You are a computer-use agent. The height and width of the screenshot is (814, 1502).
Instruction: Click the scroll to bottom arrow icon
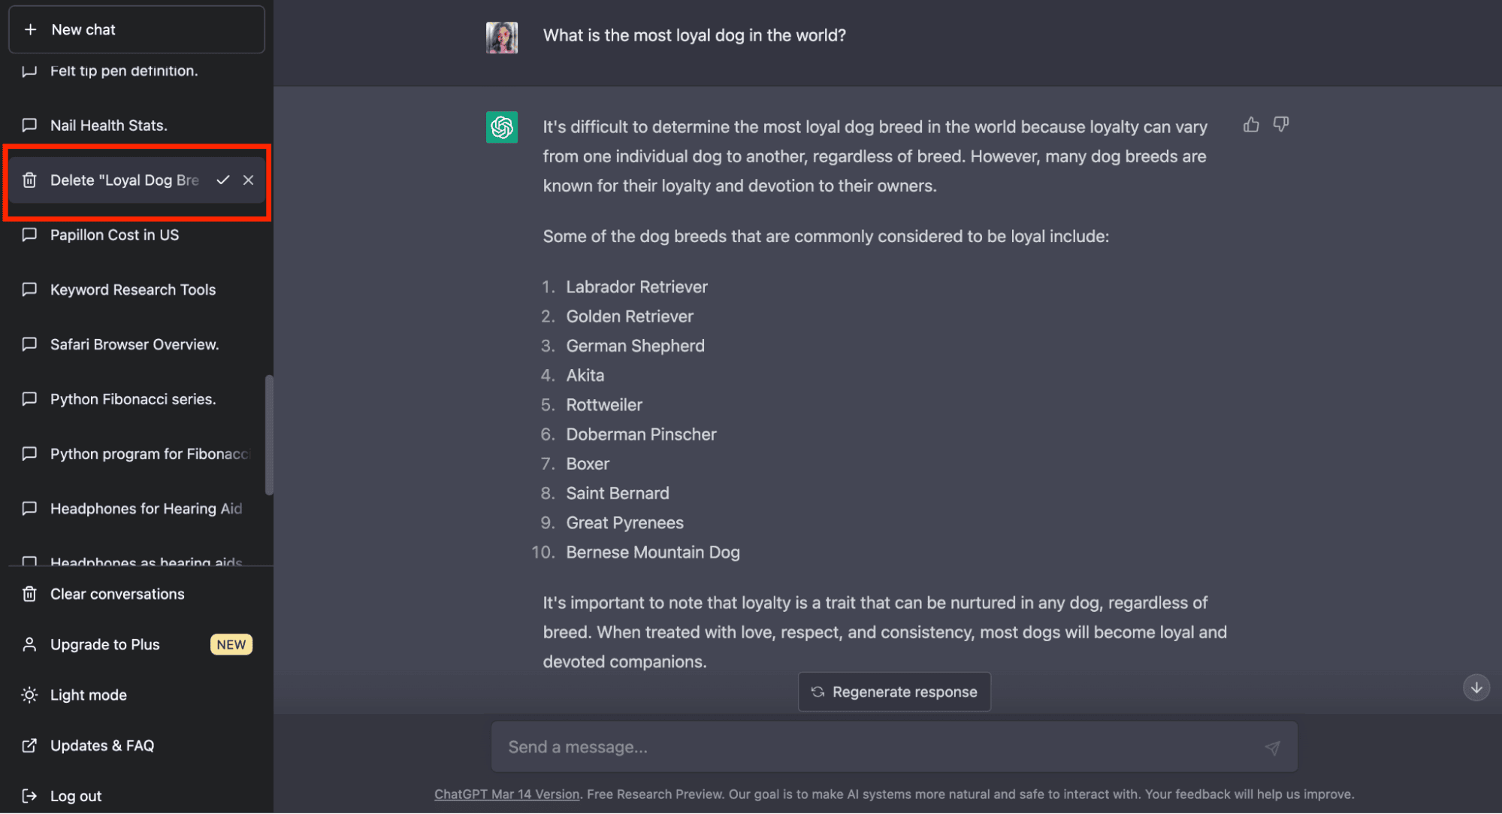(x=1476, y=688)
